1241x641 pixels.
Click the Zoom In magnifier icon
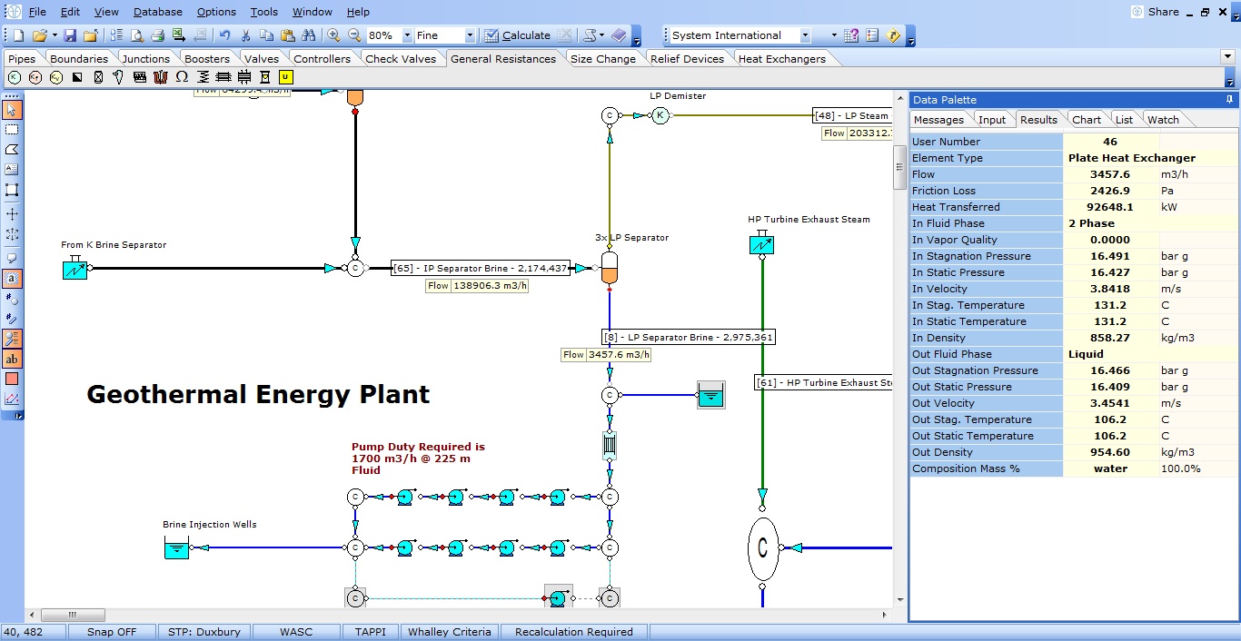click(333, 35)
